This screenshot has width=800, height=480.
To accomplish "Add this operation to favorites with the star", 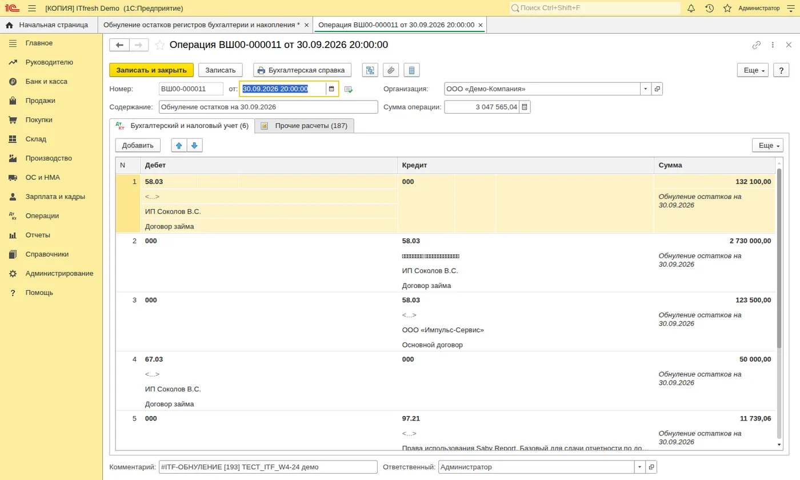I will (x=160, y=45).
